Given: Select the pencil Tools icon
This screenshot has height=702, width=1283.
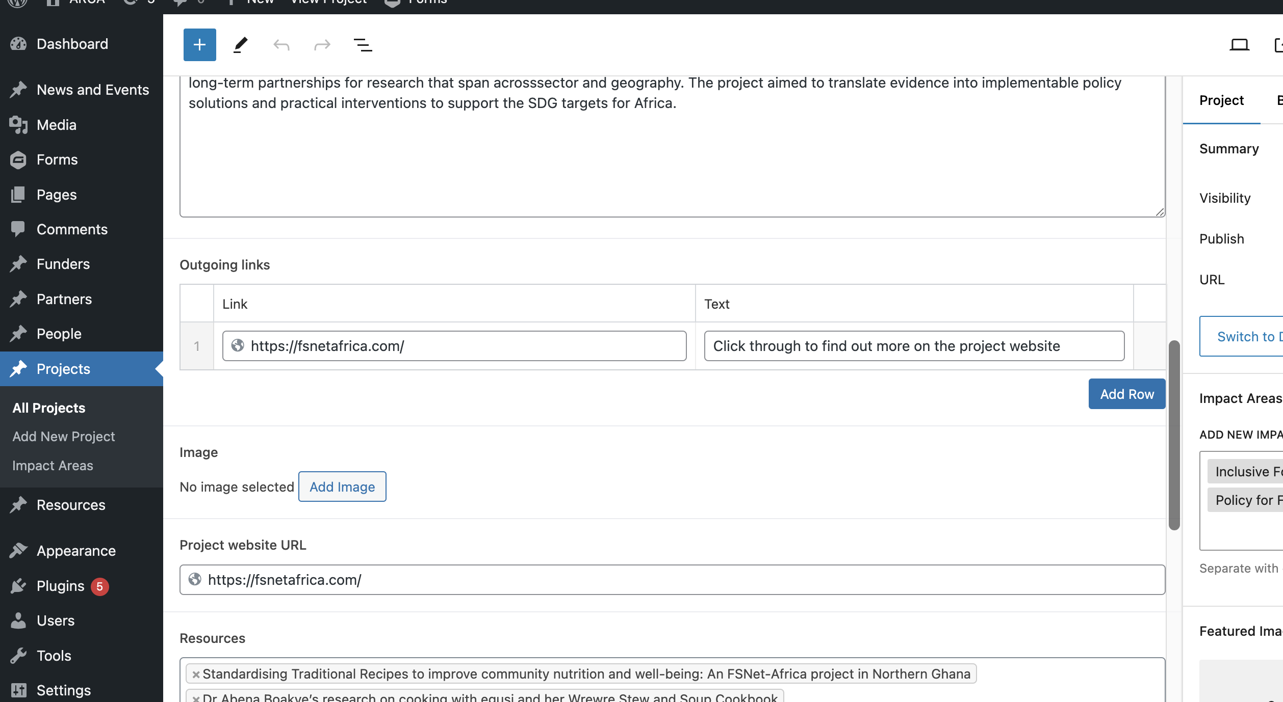Looking at the screenshot, I should [x=240, y=45].
